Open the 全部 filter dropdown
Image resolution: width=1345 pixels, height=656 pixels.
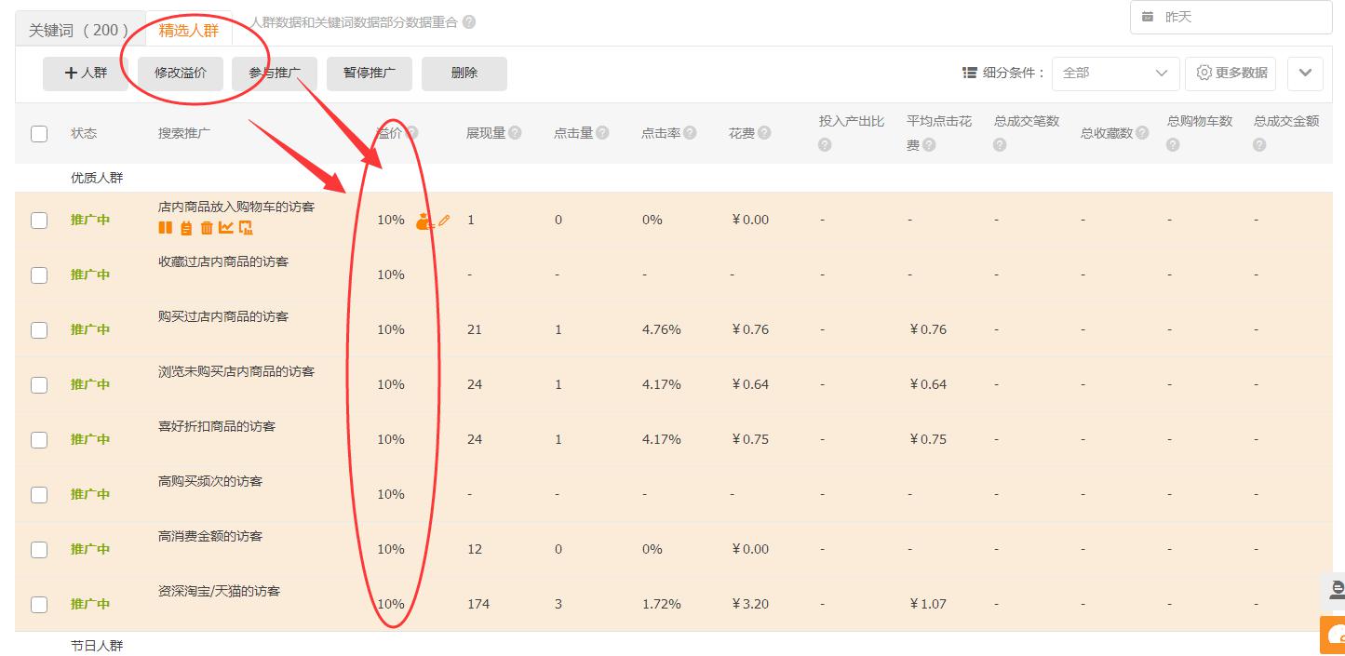[x=1114, y=73]
